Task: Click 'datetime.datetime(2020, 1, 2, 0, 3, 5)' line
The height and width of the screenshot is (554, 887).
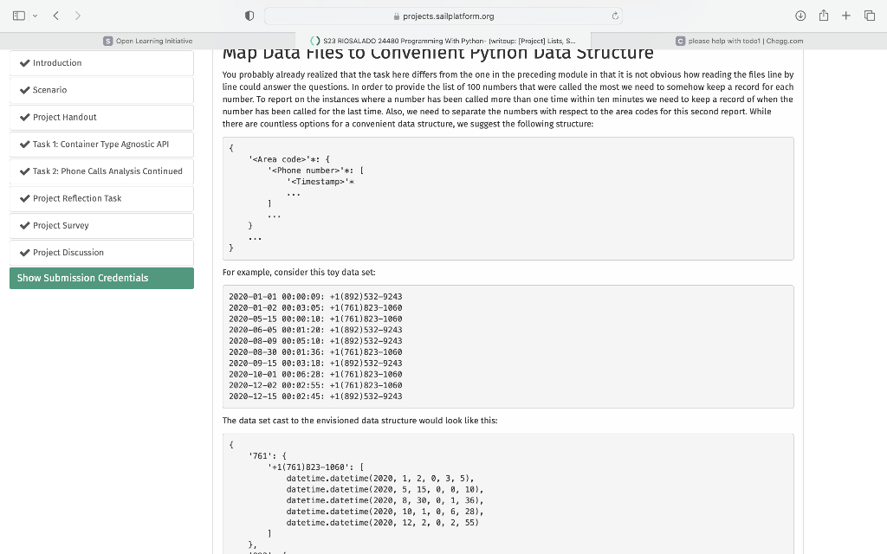Action: pyautogui.click(x=379, y=478)
